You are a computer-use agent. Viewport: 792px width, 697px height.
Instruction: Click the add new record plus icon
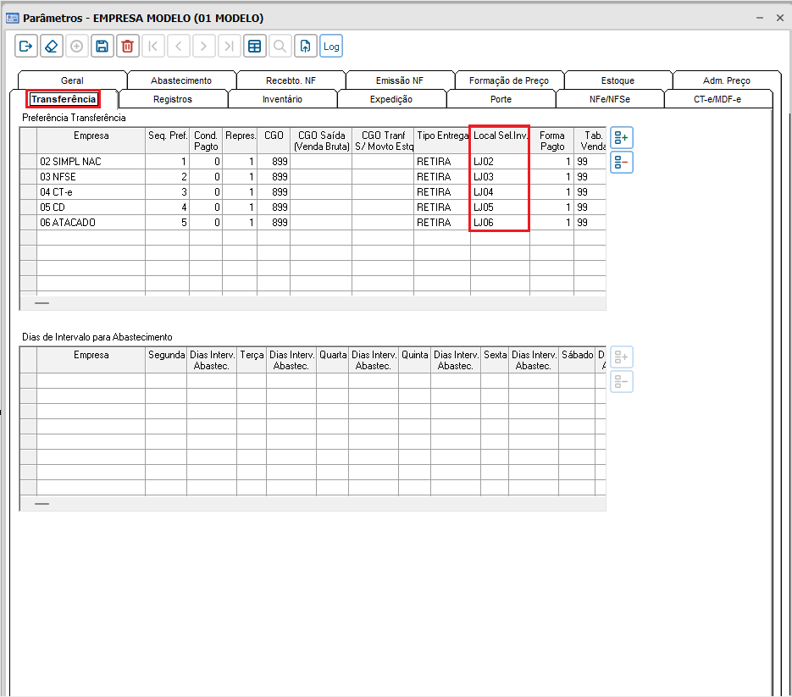77,47
